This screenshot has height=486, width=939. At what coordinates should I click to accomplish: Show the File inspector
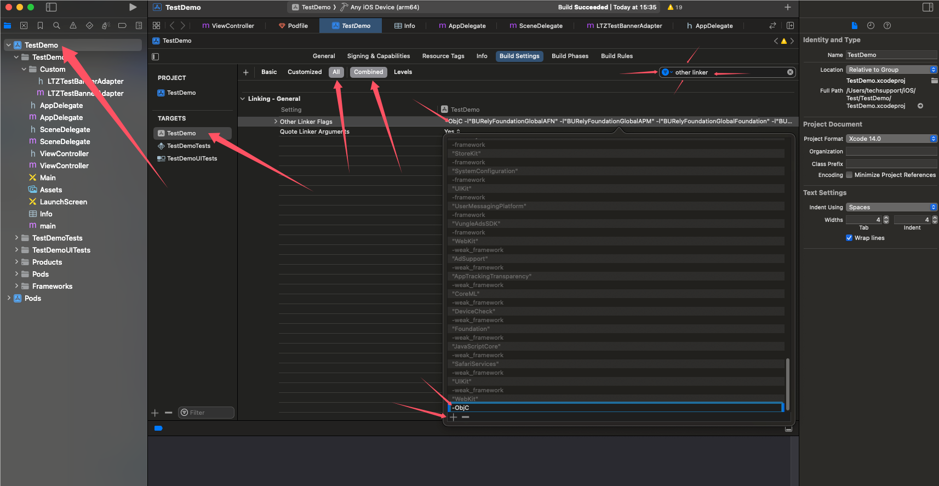coord(854,25)
